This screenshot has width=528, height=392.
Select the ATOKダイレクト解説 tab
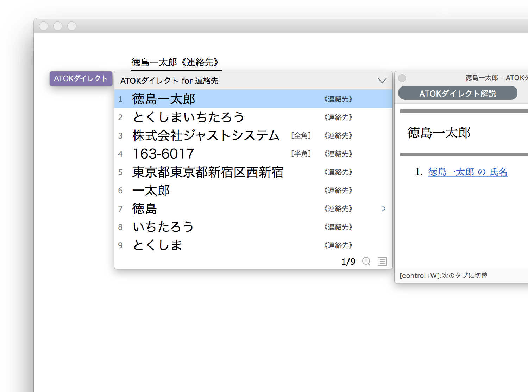[458, 93]
